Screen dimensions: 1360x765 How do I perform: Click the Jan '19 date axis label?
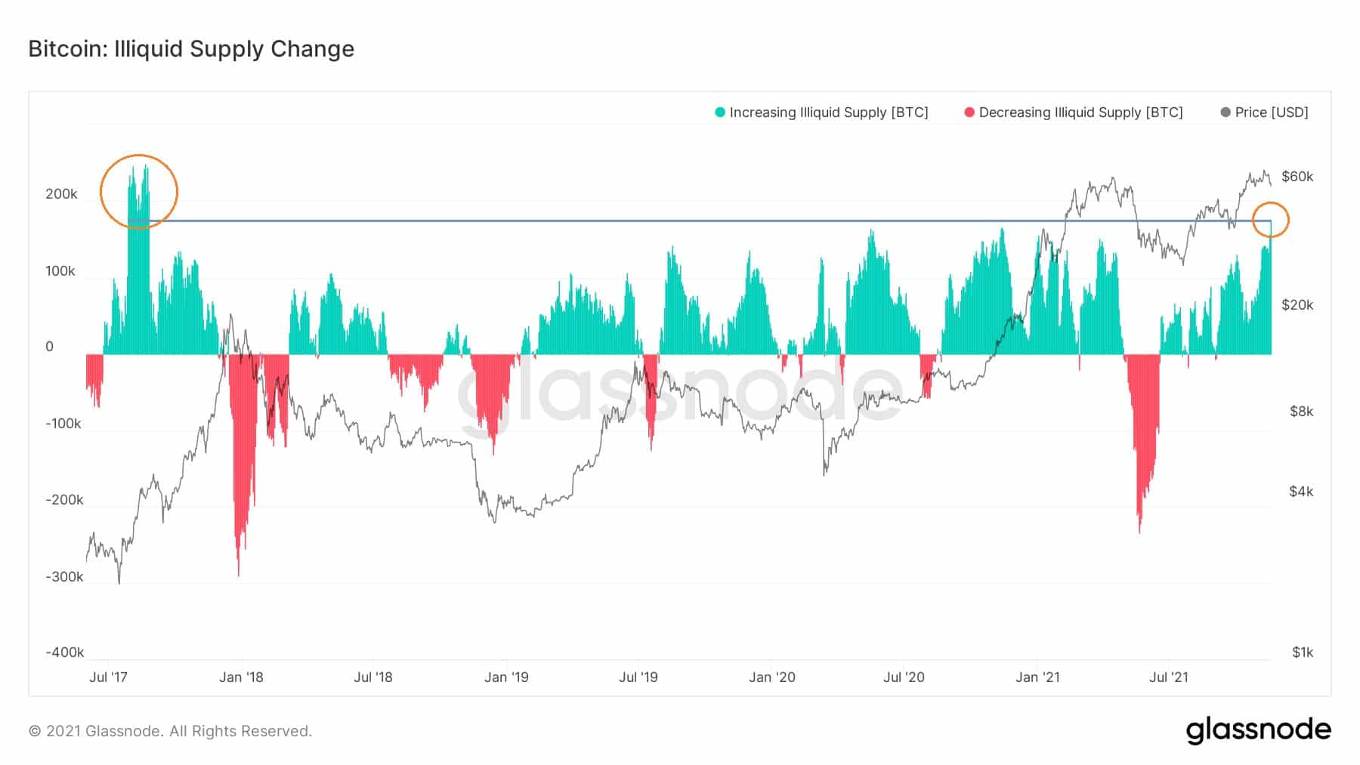click(506, 677)
